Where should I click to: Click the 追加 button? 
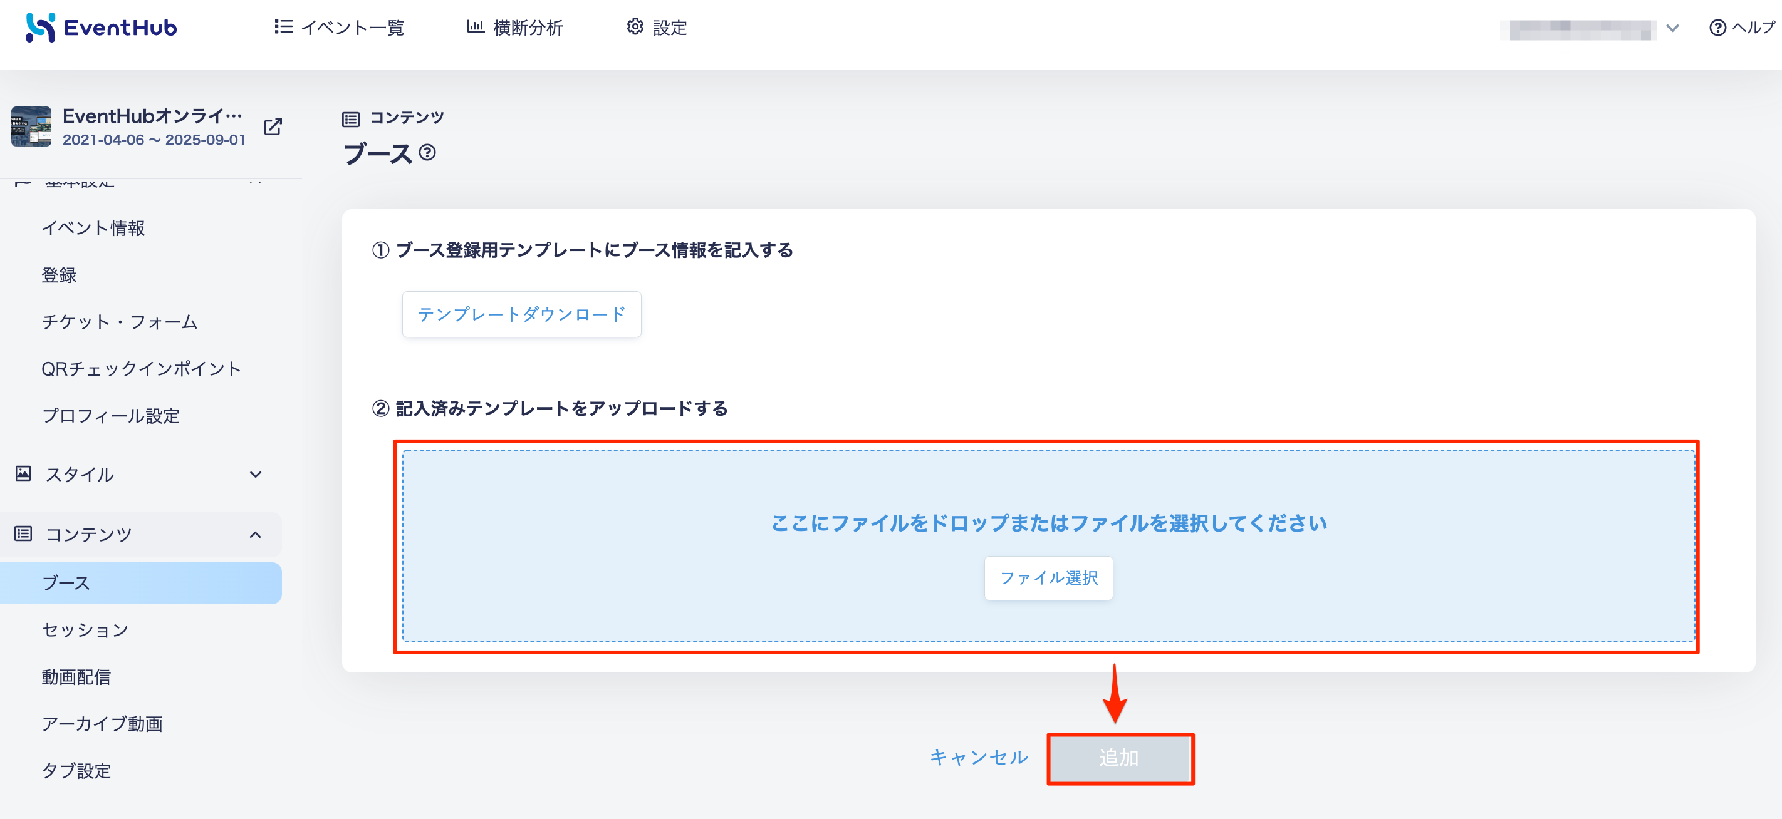point(1120,758)
